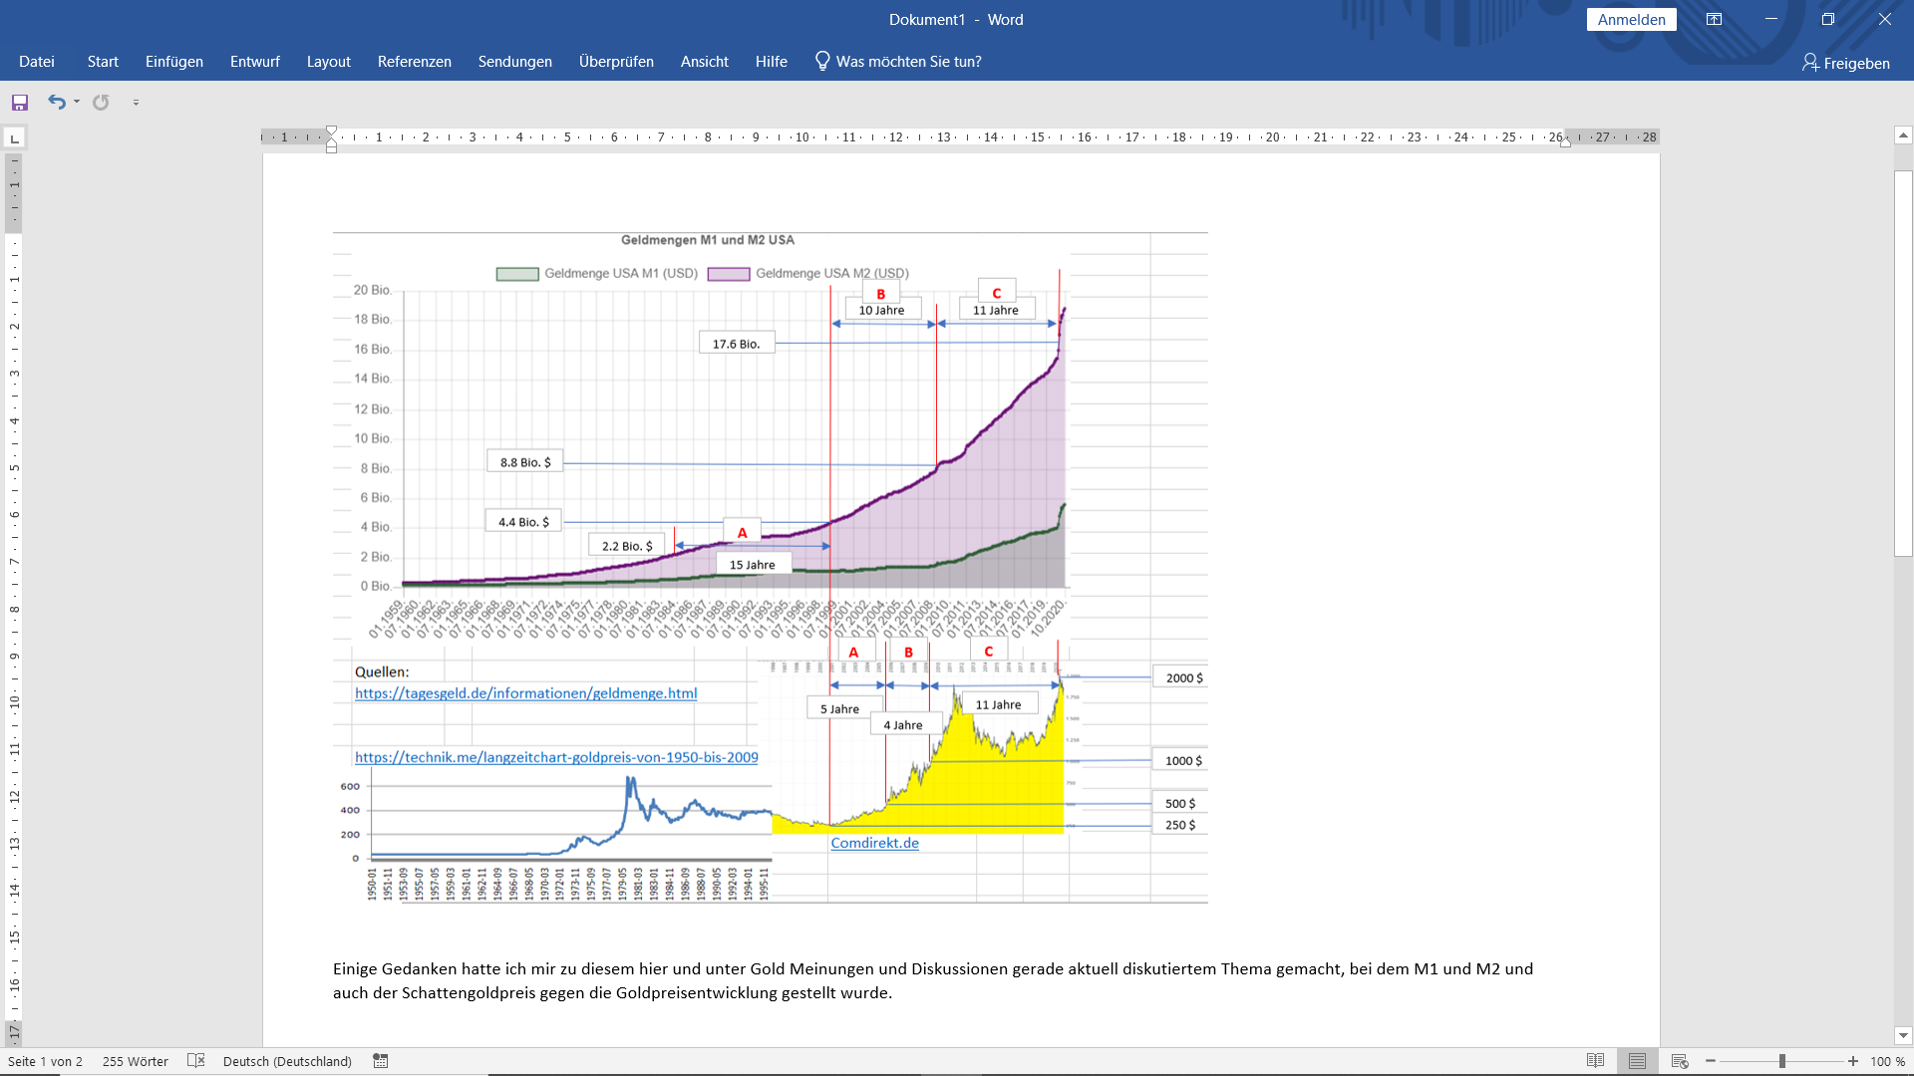Viewport: 1914px width, 1076px height.
Task: Click the vertical scrollbar down arrow
Action: pos(1903,1035)
